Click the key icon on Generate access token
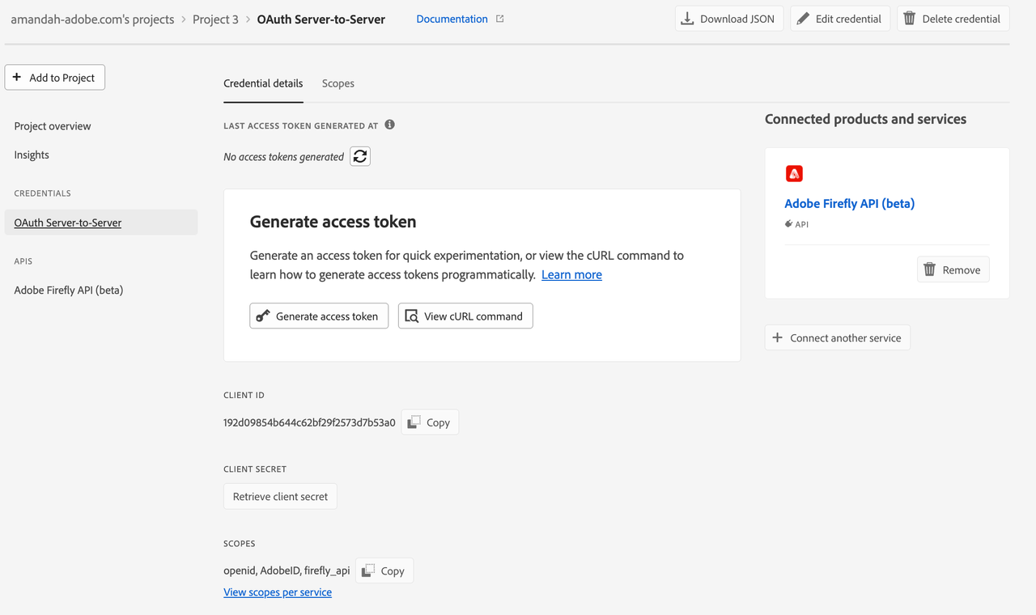 262,316
